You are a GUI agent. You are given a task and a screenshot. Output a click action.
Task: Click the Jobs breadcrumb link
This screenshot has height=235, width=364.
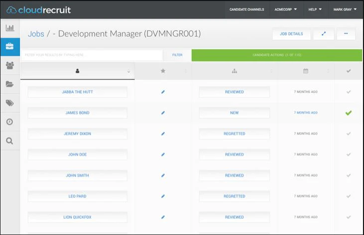point(36,34)
